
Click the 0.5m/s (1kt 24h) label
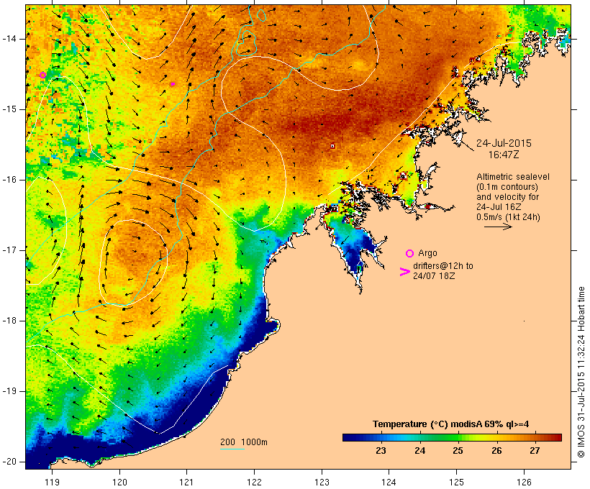click(x=508, y=217)
